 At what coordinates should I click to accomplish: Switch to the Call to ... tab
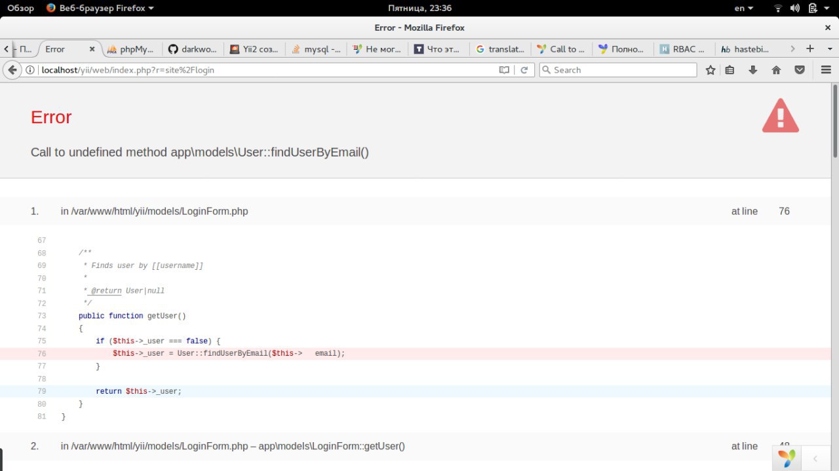tap(561, 49)
